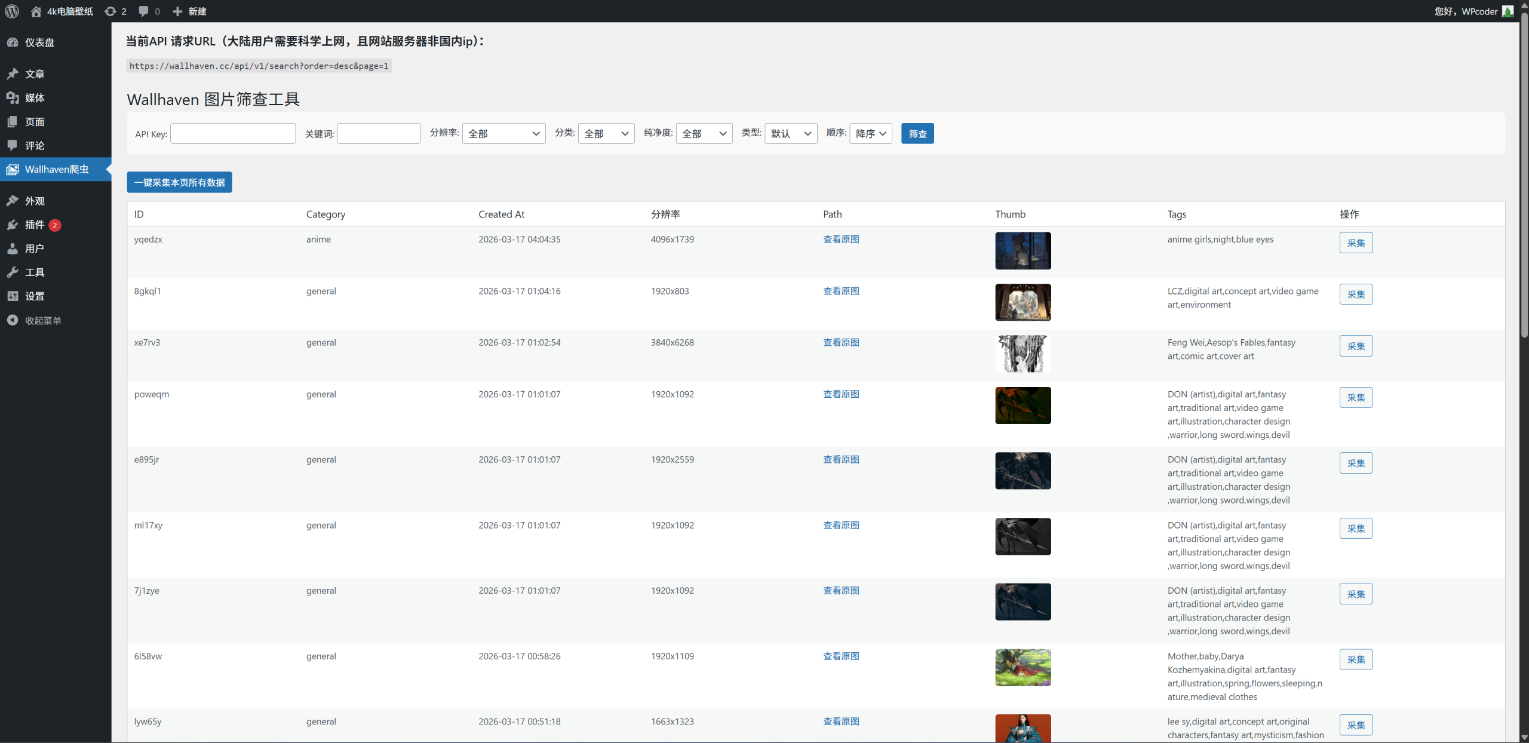
Task: Collapse sidebar with 收起菜单 arrow icon
Action: [13, 321]
